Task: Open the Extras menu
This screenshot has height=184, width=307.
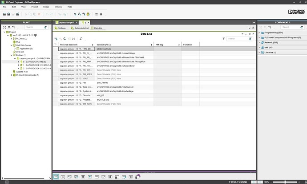Action: [x=46, y=7]
